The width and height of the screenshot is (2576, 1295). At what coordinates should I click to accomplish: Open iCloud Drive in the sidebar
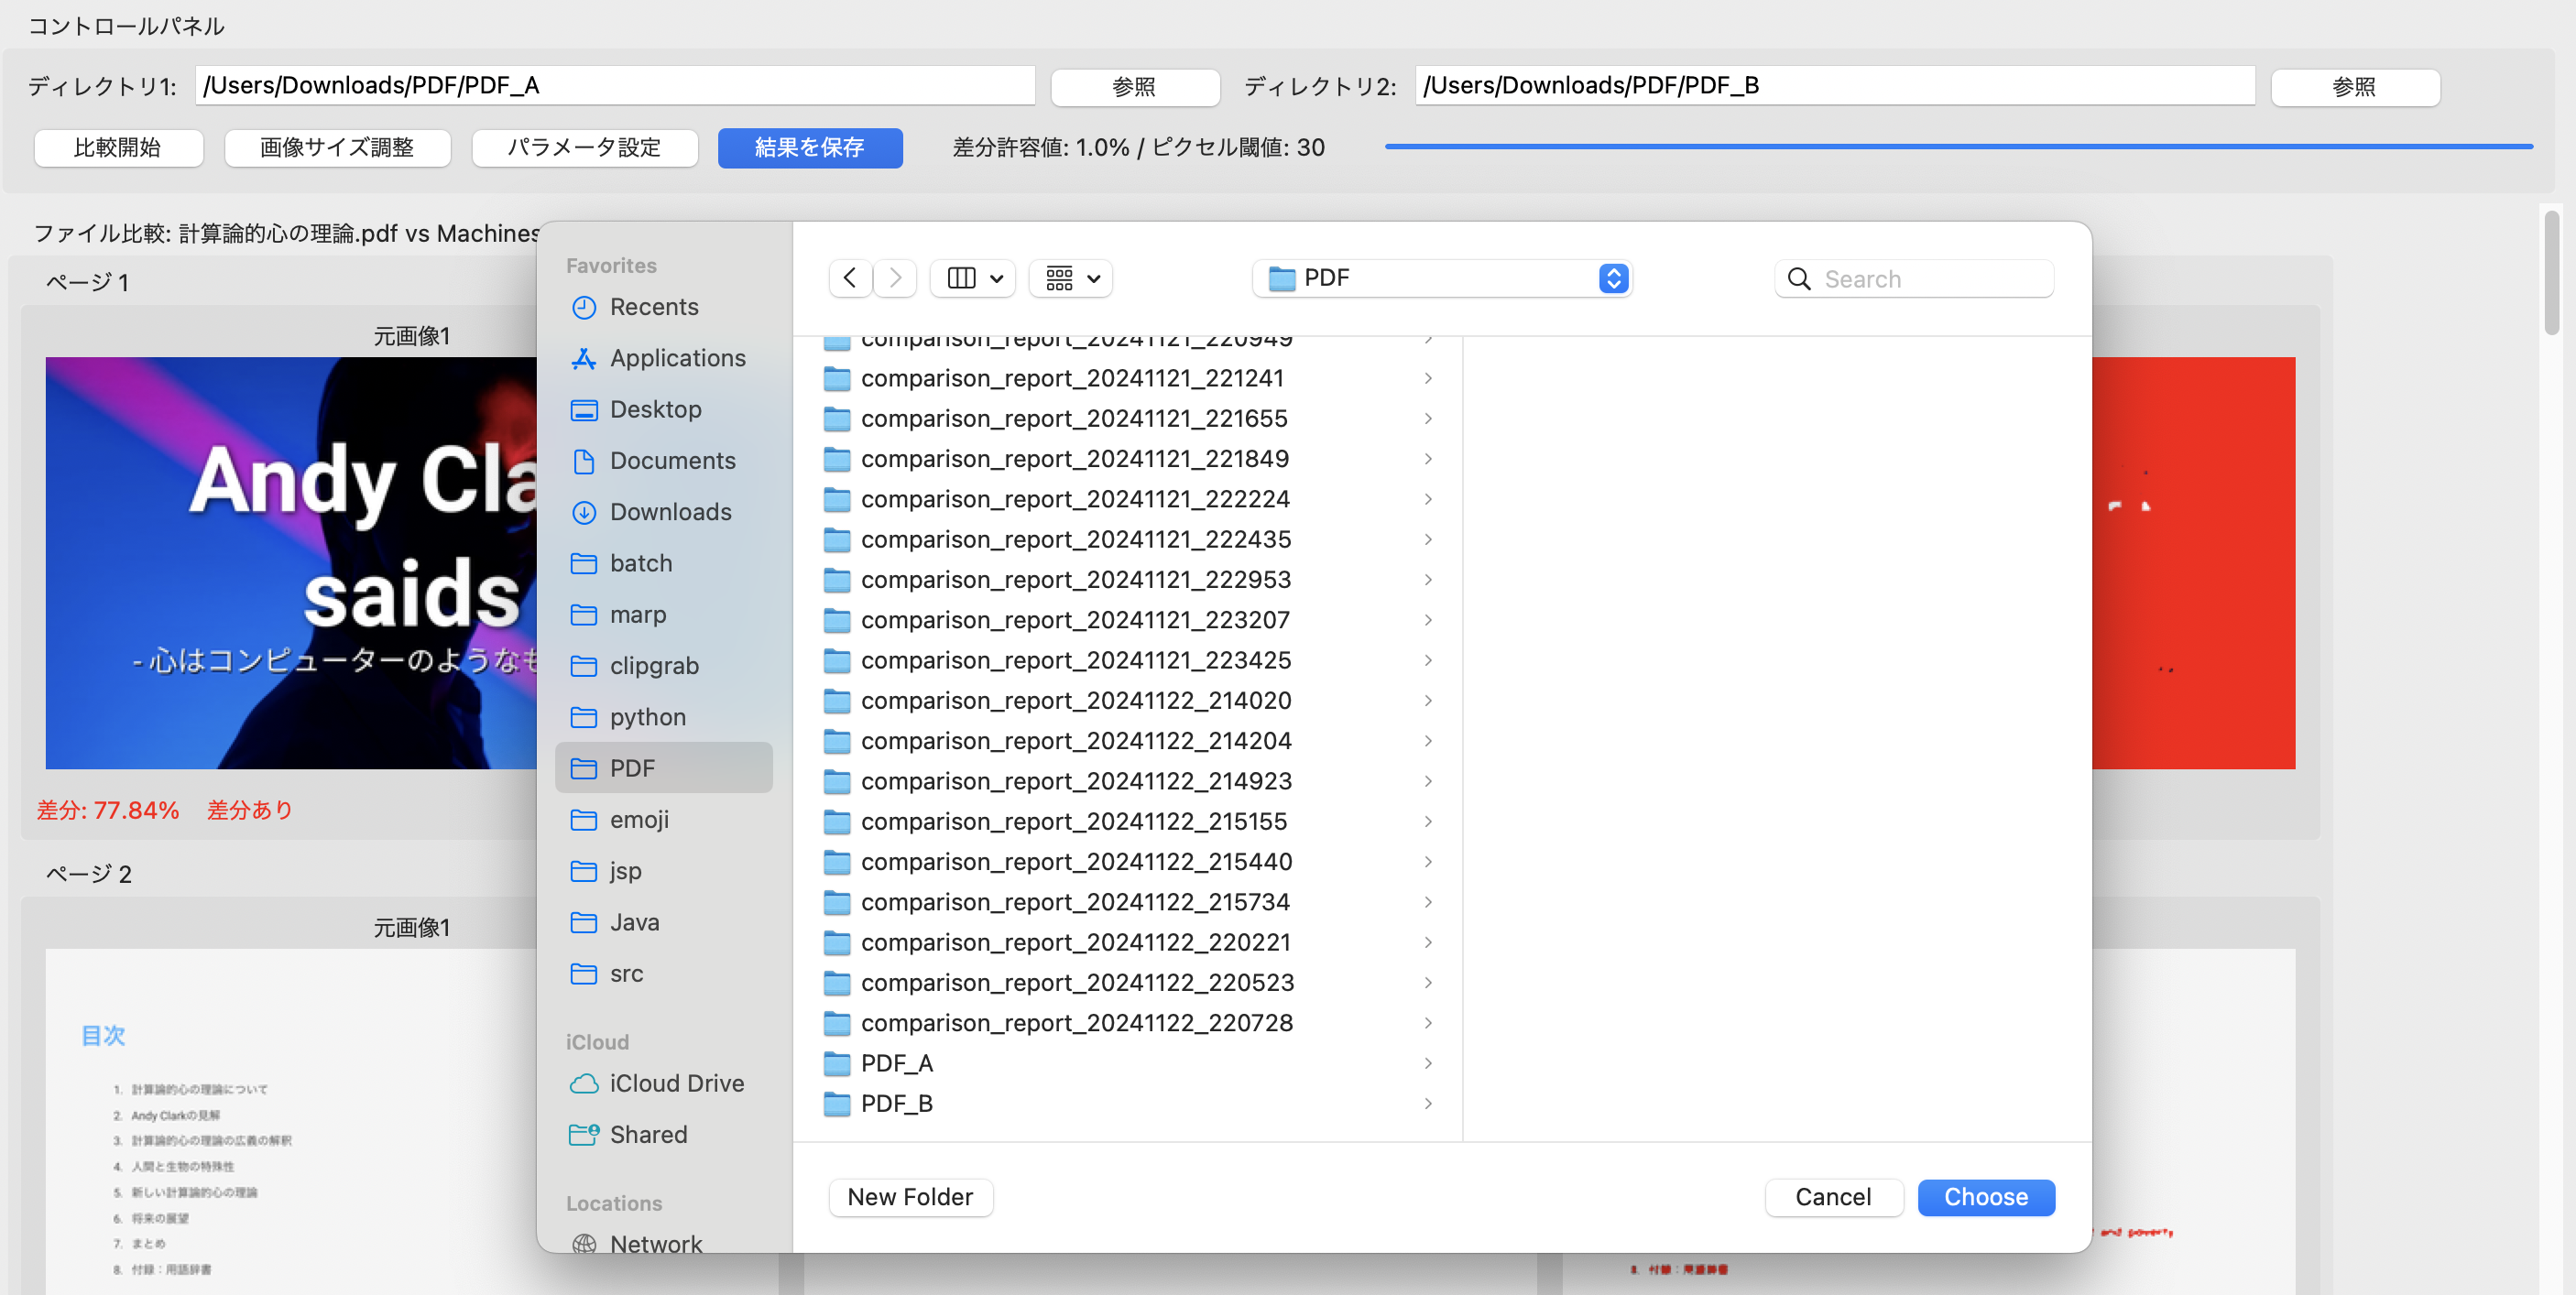click(x=675, y=1083)
